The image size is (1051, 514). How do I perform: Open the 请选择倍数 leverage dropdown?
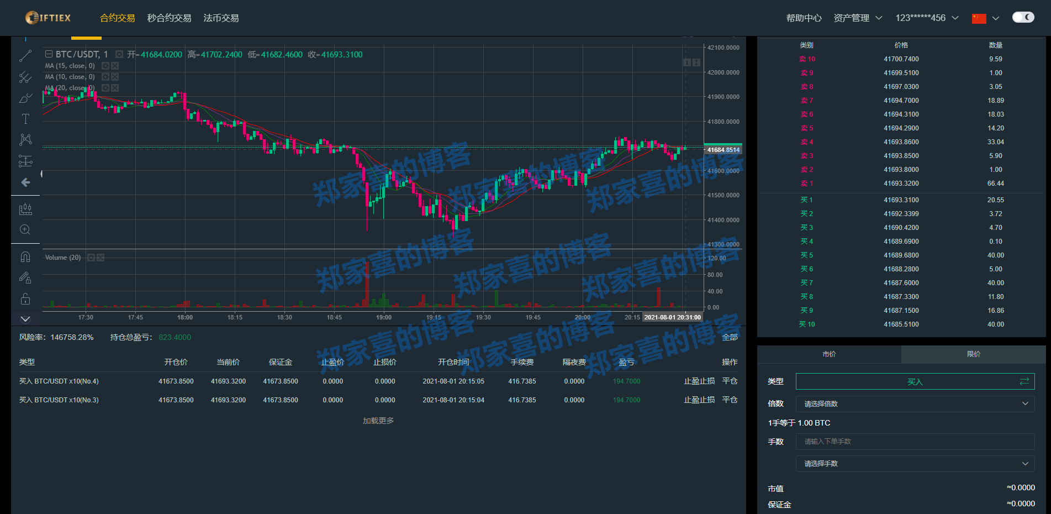pos(915,404)
